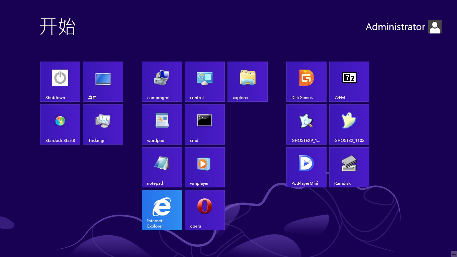Open the control panel tile
Viewport: 457px width, 257px height.
(205, 82)
